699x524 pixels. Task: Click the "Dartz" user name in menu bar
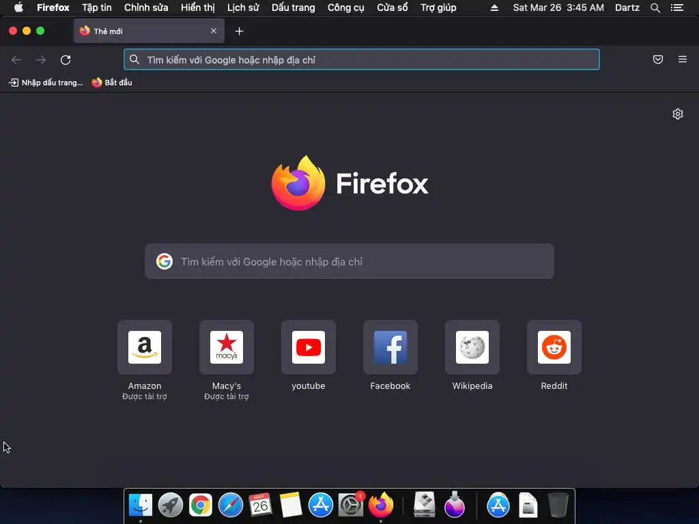[627, 8]
